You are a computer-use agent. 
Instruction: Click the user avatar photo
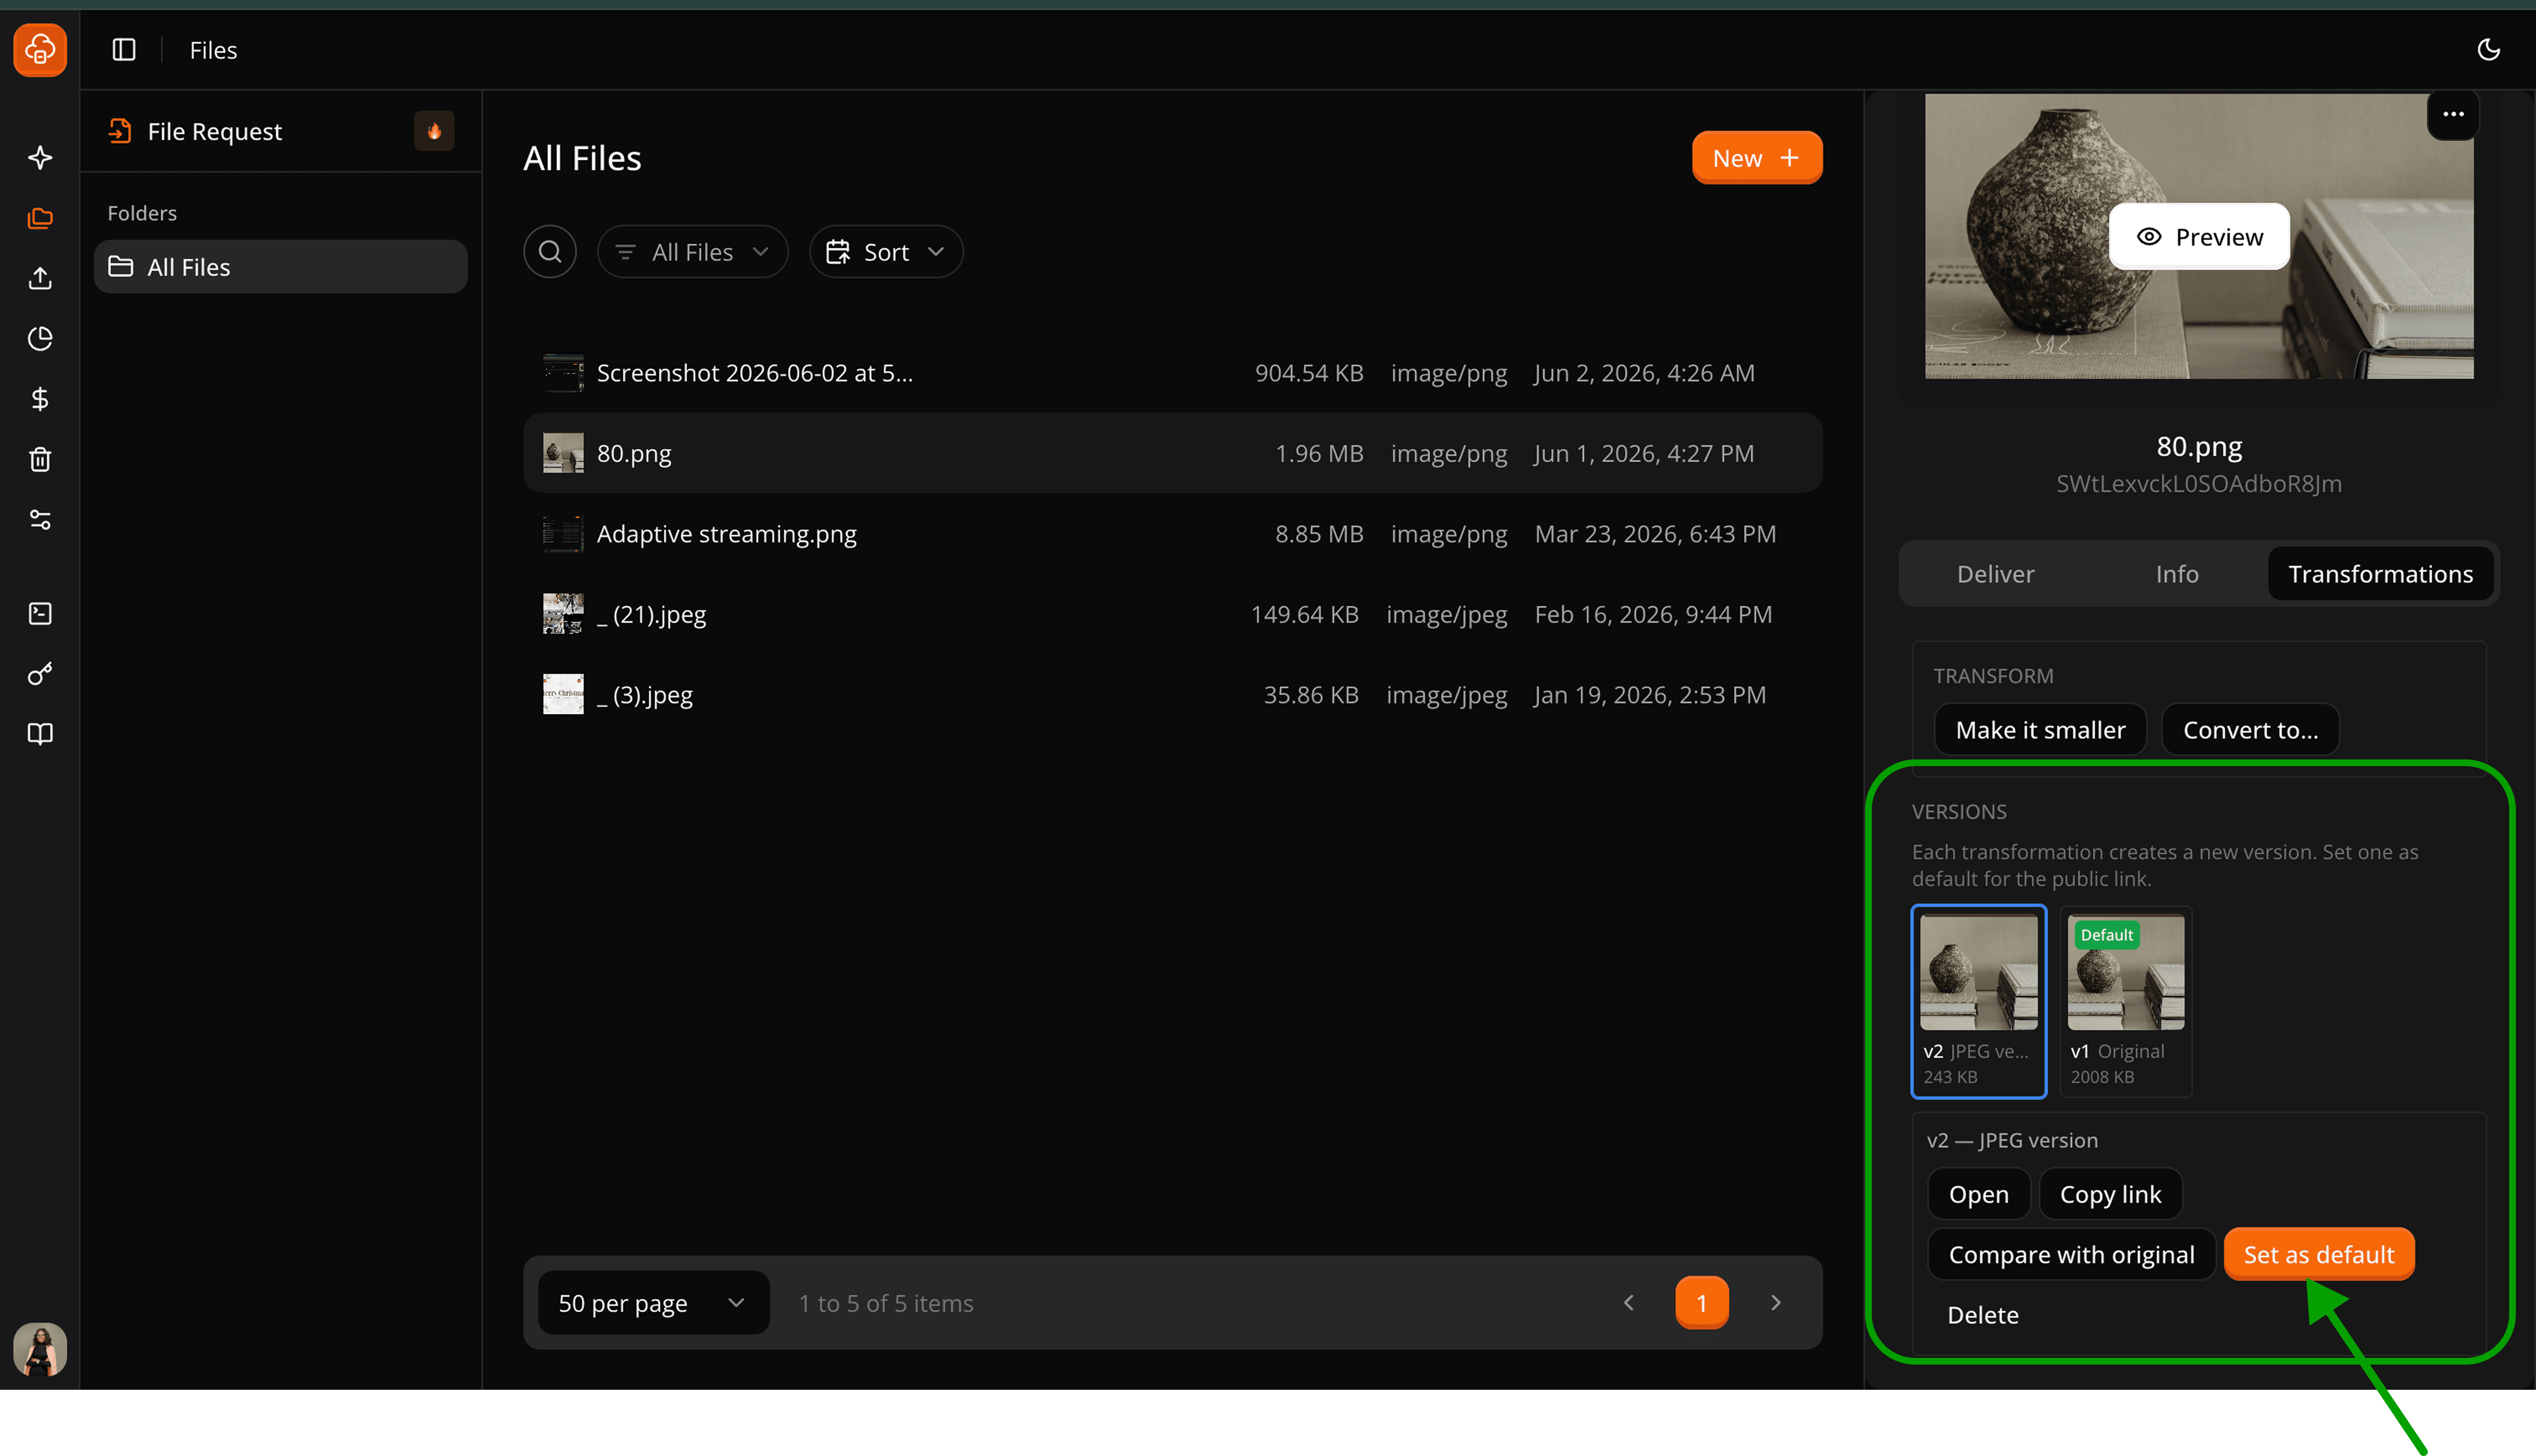pyautogui.click(x=40, y=1349)
